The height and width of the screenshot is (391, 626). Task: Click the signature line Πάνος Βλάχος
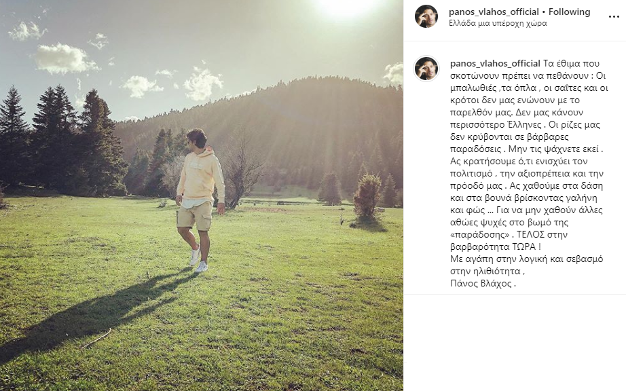pyautogui.click(x=483, y=284)
